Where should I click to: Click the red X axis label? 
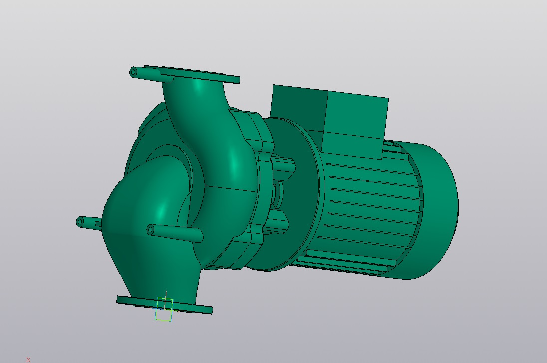point(28,360)
